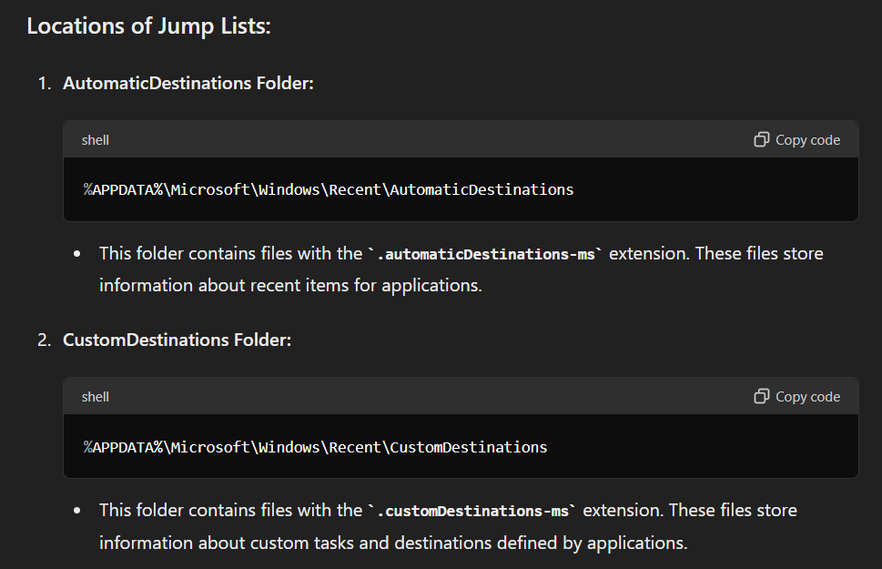
Task: Click the "shell" label of the second code block
Action: (96, 397)
